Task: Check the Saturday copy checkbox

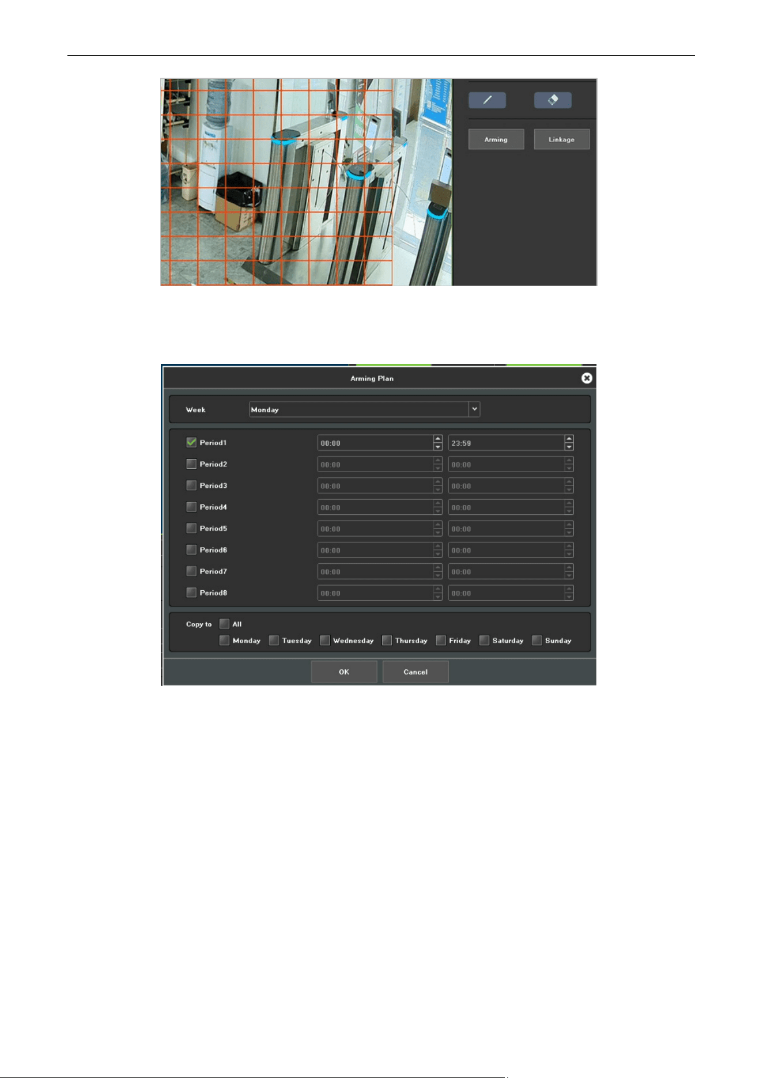Action: (484, 640)
